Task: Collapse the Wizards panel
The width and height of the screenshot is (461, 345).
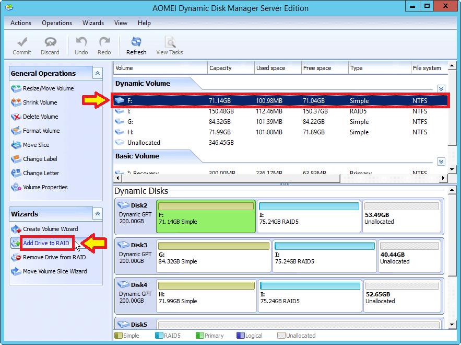Action: [97, 214]
